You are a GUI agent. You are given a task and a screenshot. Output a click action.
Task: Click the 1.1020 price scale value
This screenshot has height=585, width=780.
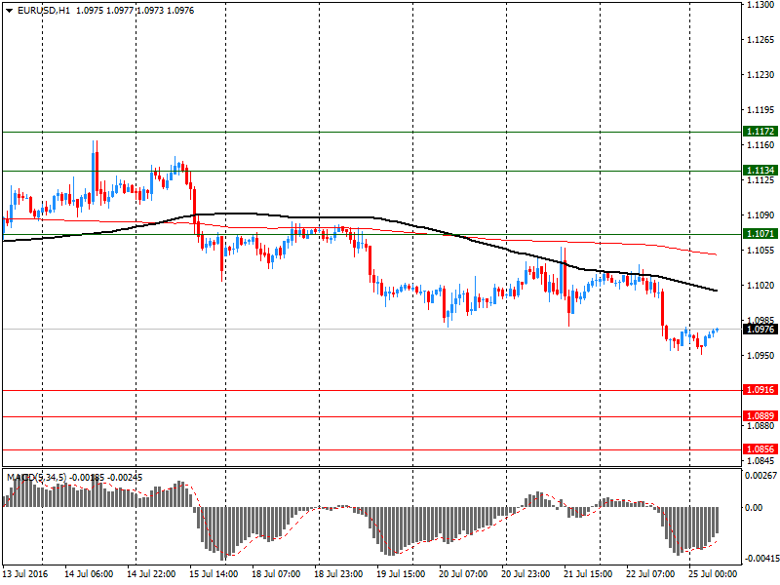point(760,285)
